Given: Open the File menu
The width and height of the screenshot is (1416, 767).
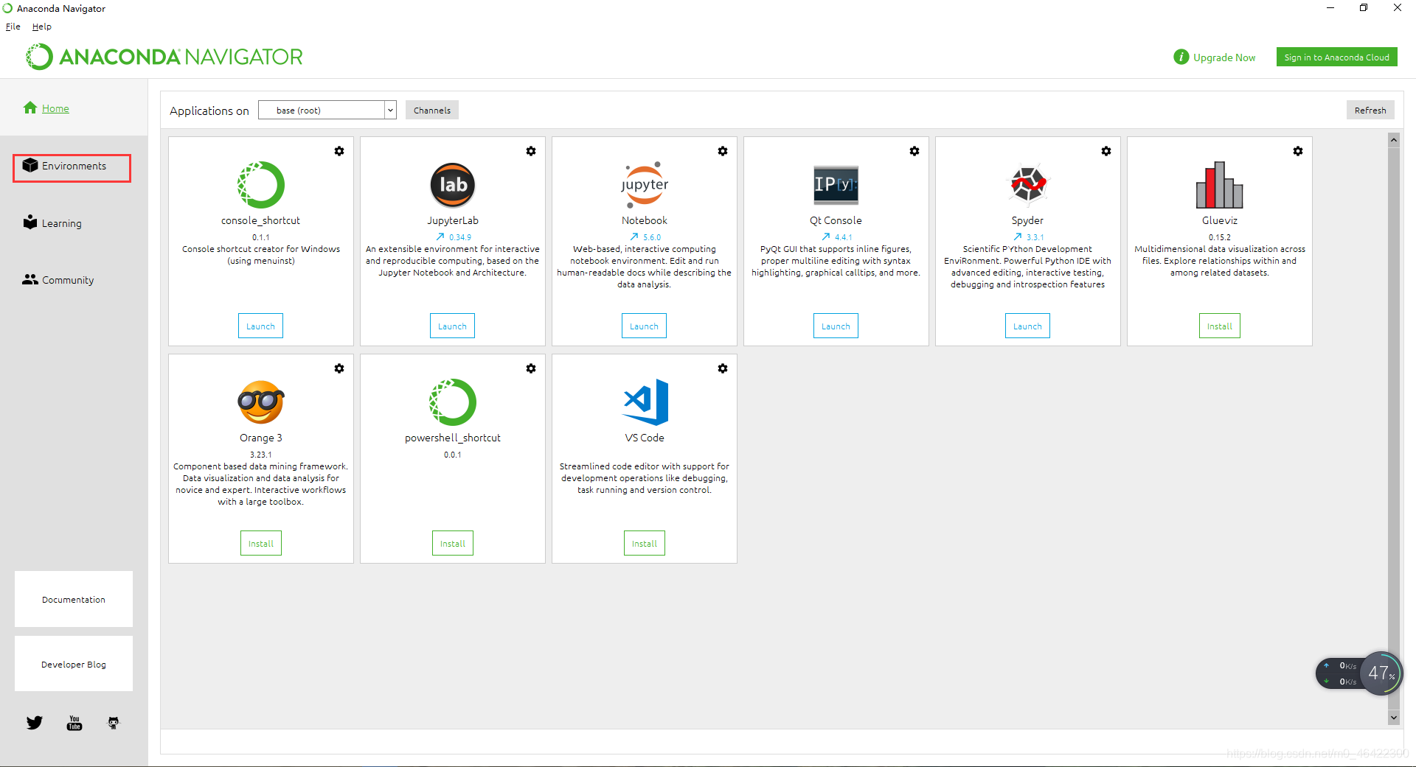Looking at the screenshot, I should (13, 27).
